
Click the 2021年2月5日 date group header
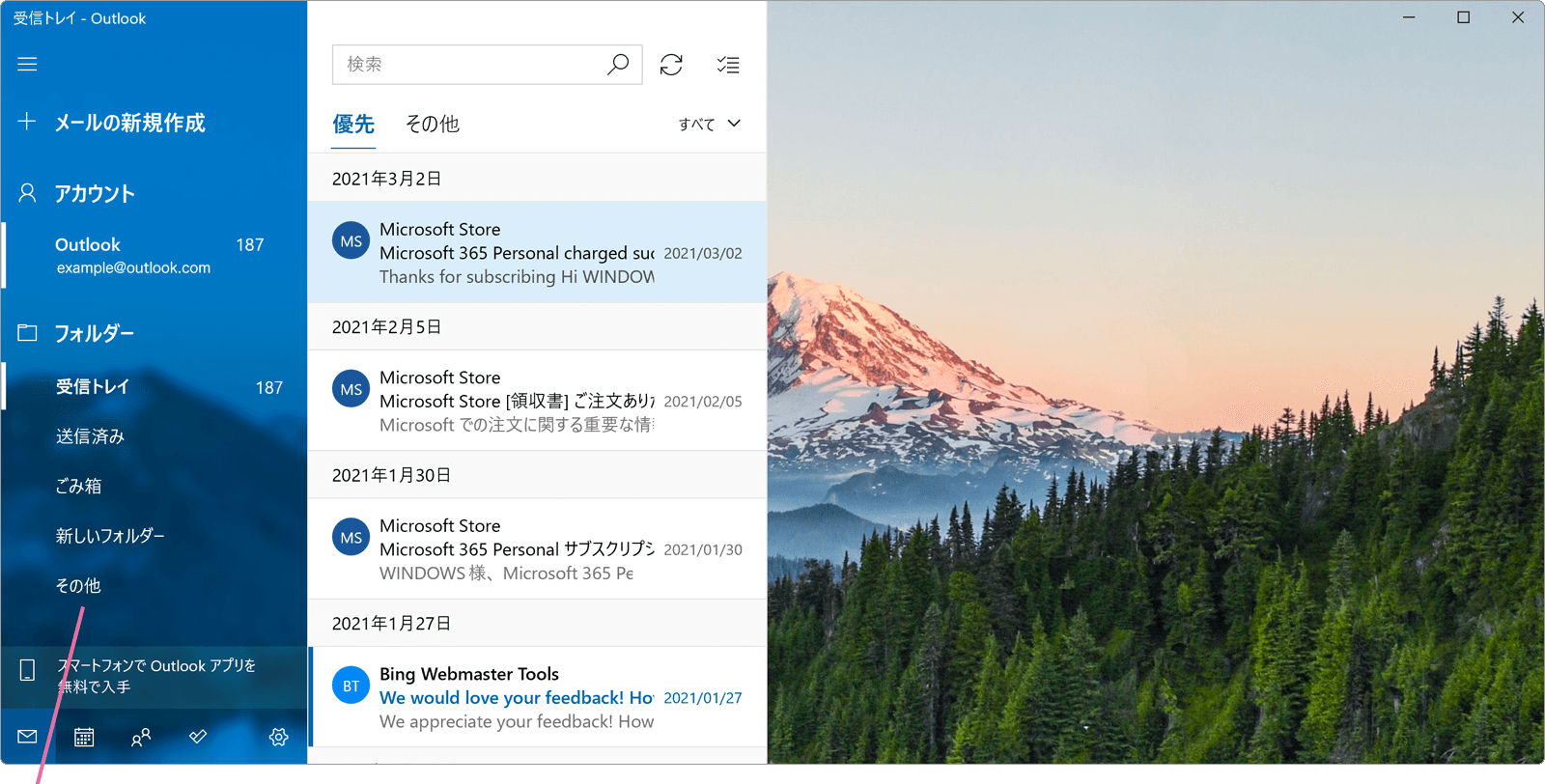click(x=537, y=326)
